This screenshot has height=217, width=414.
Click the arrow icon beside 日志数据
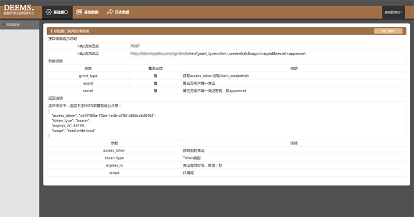(110, 11)
